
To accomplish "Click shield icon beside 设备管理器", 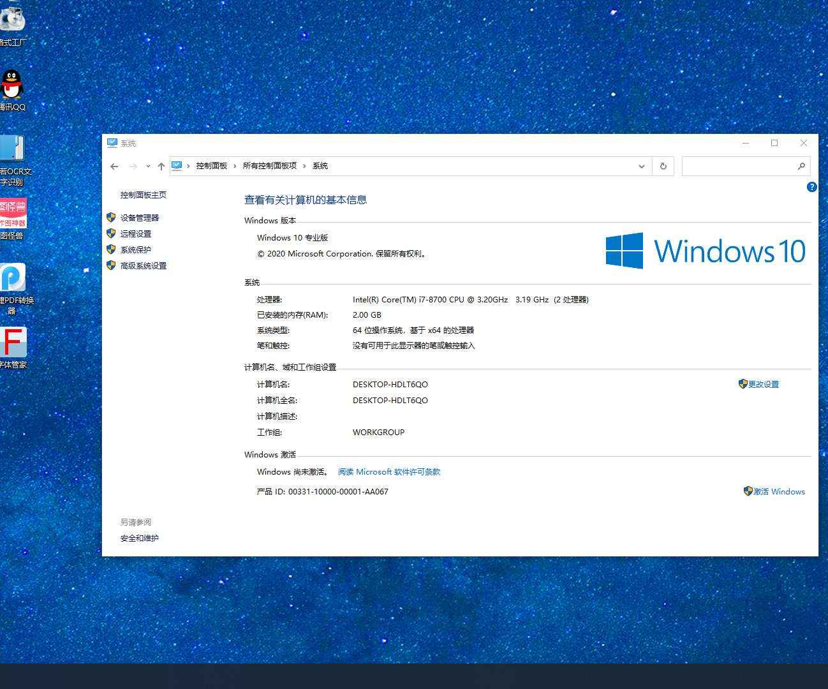I will tap(111, 218).
